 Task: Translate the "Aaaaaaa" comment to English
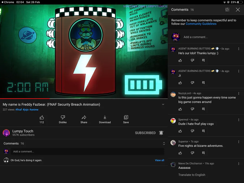[x=192, y=175]
